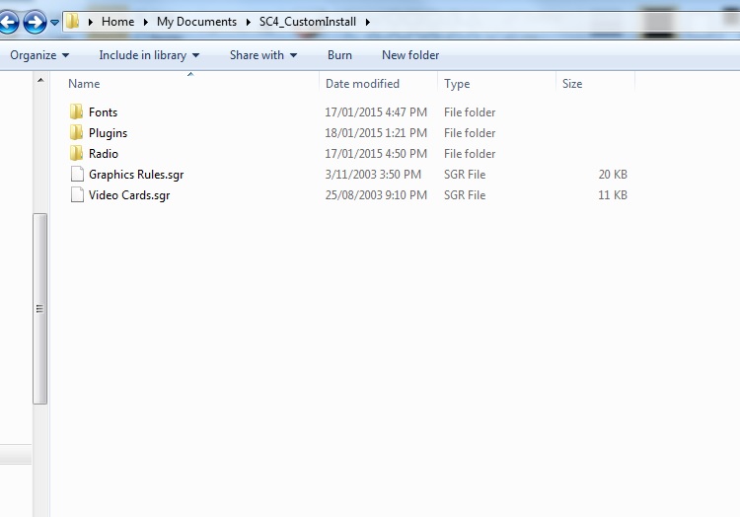Select the Video Cards.sgr file name

tap(129, 195)
